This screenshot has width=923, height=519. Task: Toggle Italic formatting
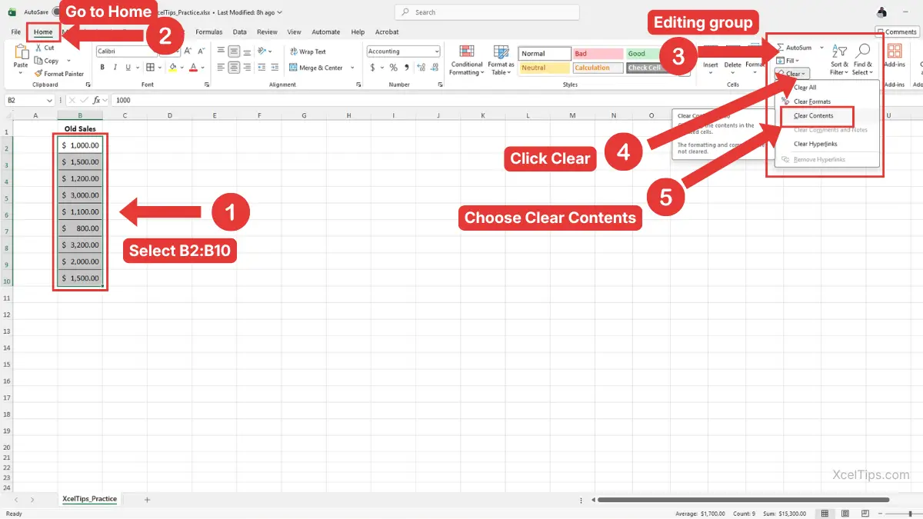[115, 68]
